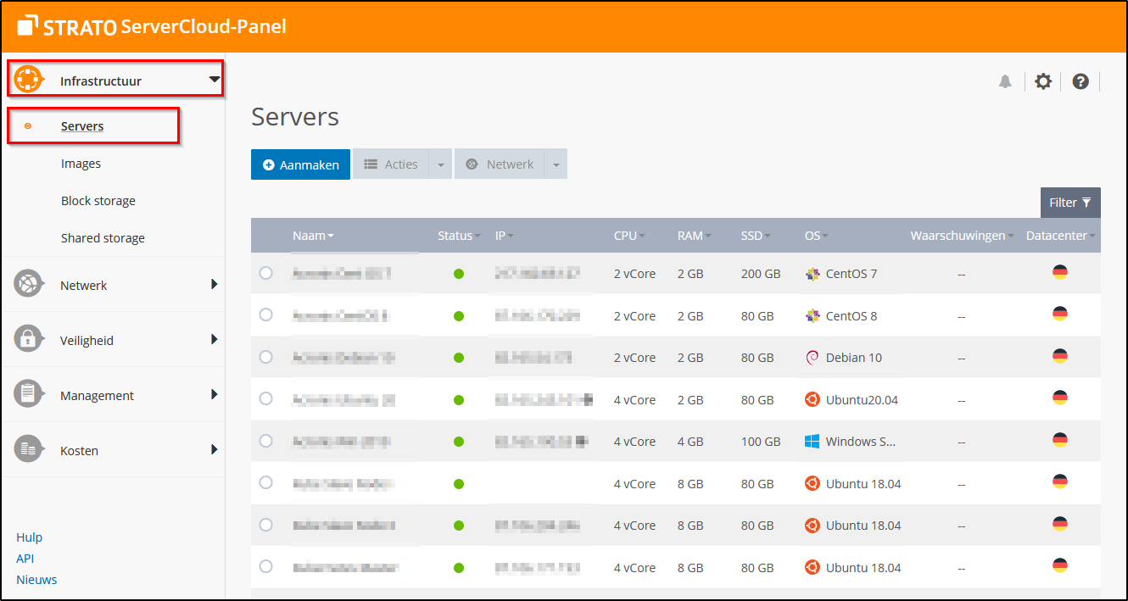This screenshot has height=601, width=1128.
Task: Open the API link at the bottom left
Action: pyautogui.click(x=25, y=558)
